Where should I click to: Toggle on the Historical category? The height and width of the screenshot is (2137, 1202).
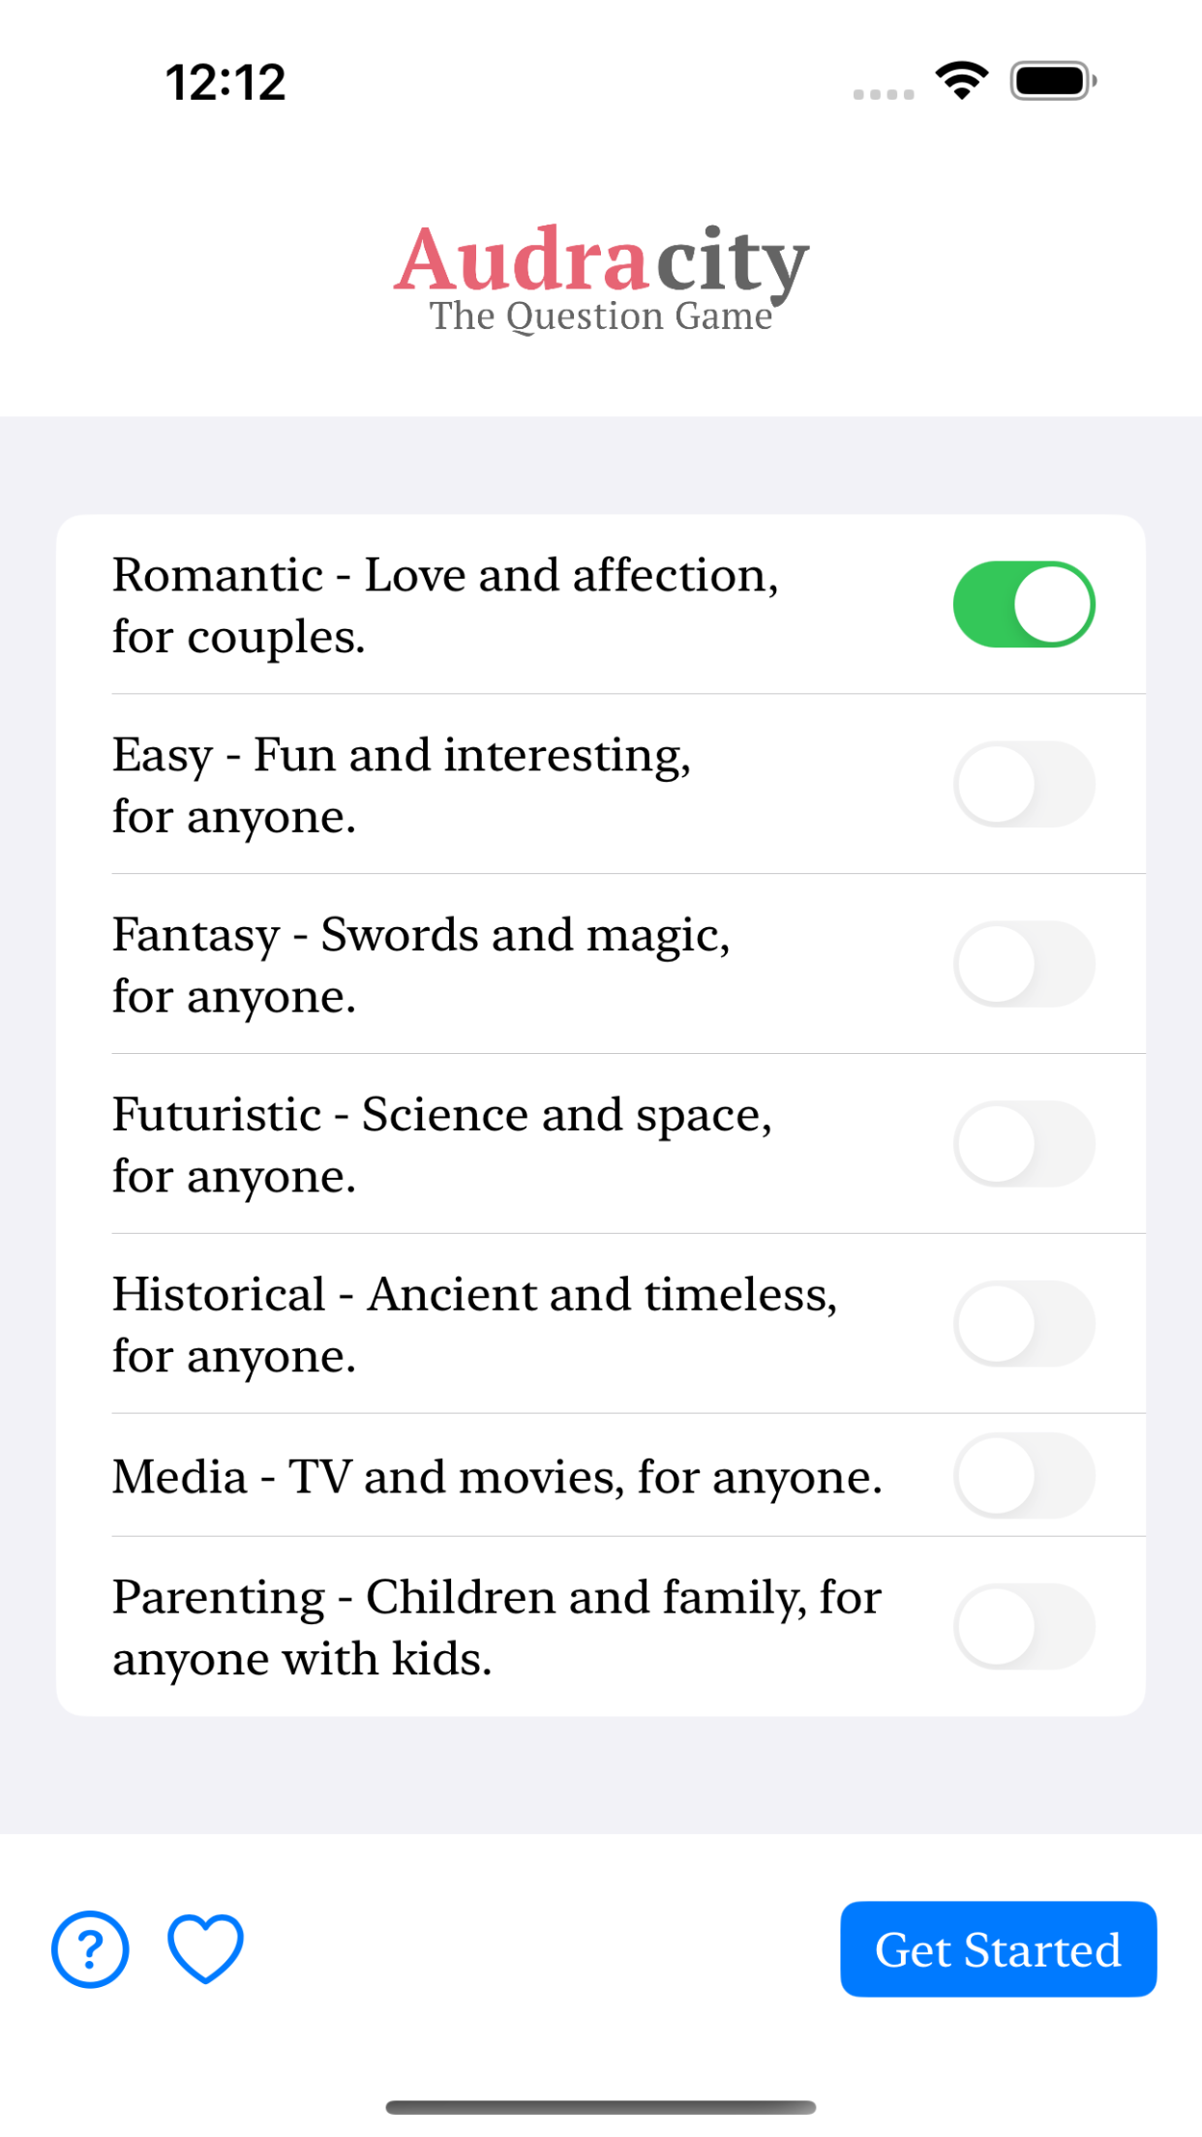coord(1024,1324)
